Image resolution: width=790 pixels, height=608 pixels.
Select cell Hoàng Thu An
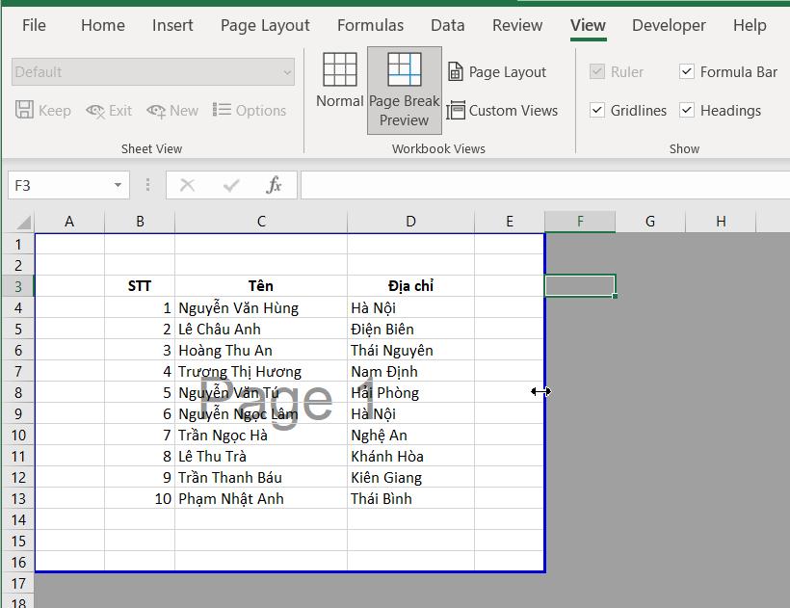coord(261,350)
